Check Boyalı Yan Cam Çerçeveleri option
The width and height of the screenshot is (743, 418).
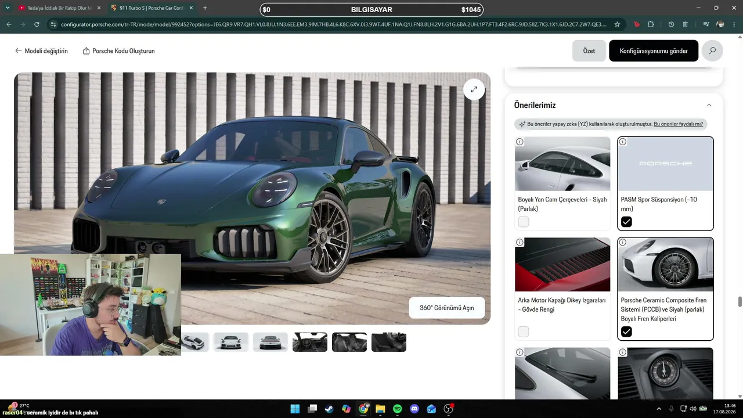[x=524, y=222]
